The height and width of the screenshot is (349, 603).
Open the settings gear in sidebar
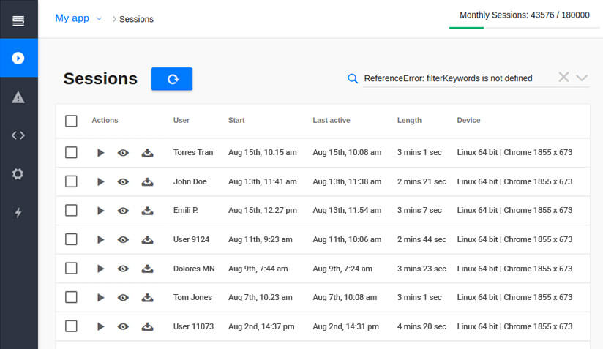pyautogui.click(x=18, y=174)
